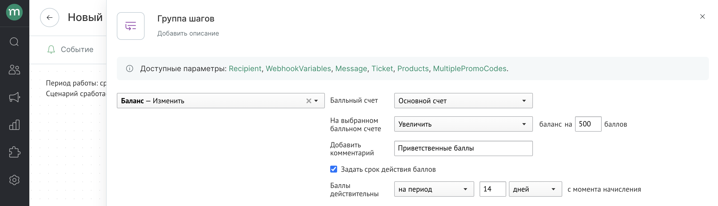Open the customers section via people icon

click(x=14, y=70)
